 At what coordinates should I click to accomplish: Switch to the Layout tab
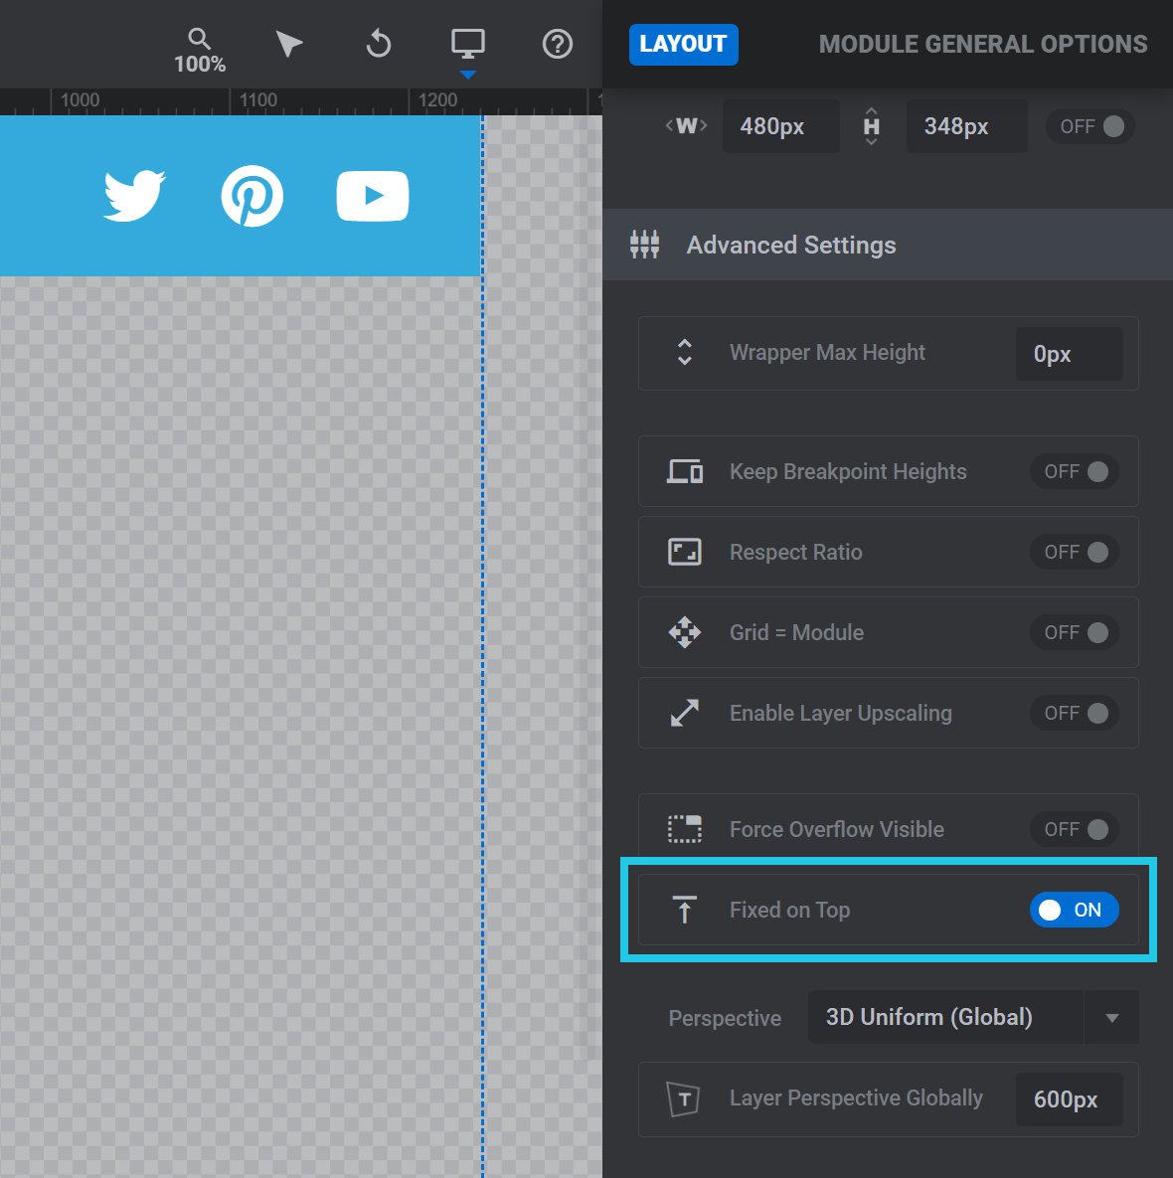tap(683, 45)
